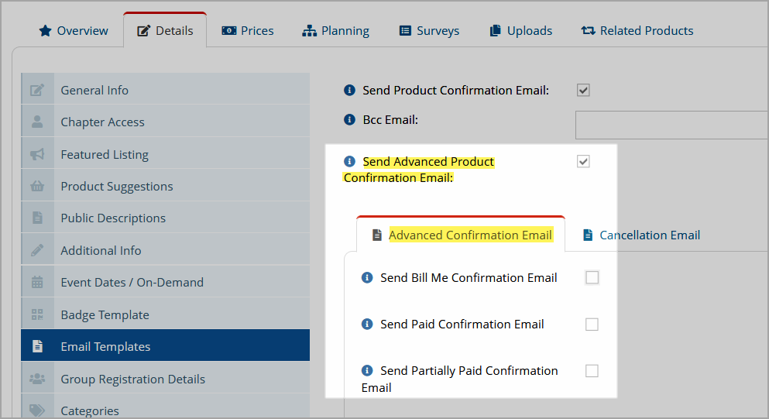Click info icon next to Send Paid Confirmation Email

[x=367, y=325]
